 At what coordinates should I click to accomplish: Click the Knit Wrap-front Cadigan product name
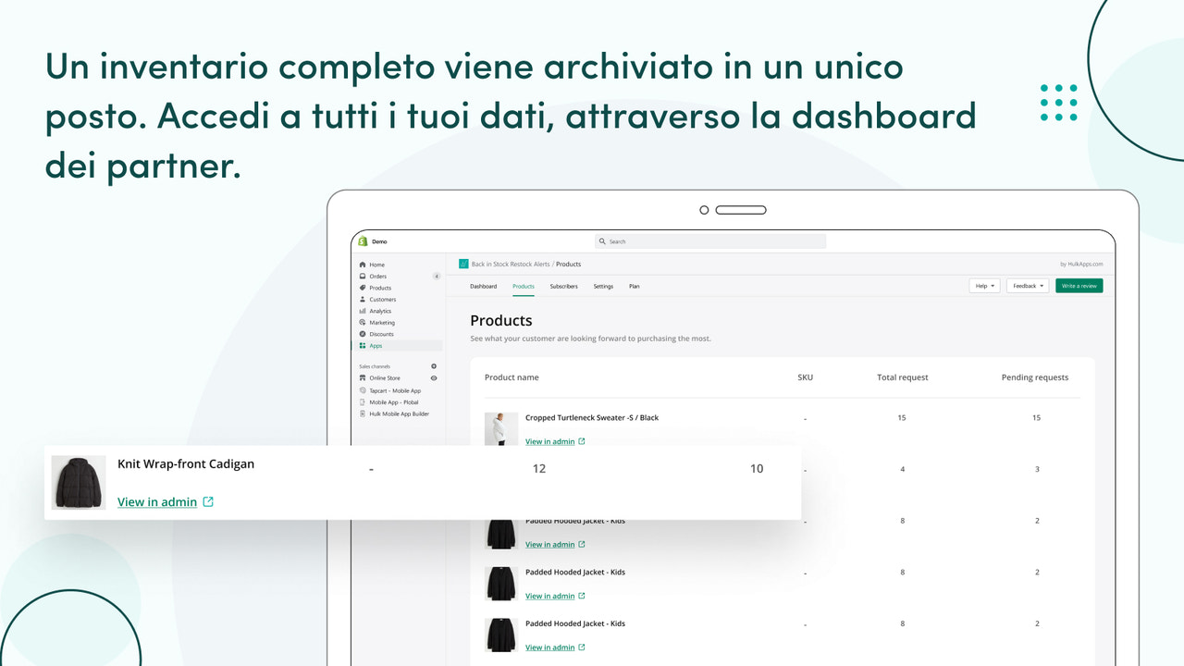186,463
